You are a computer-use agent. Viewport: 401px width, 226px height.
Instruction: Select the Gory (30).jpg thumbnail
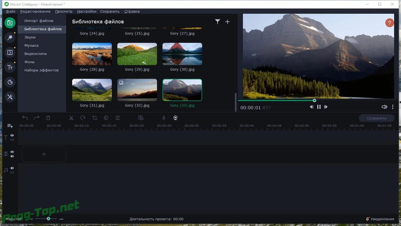point(182,54)
